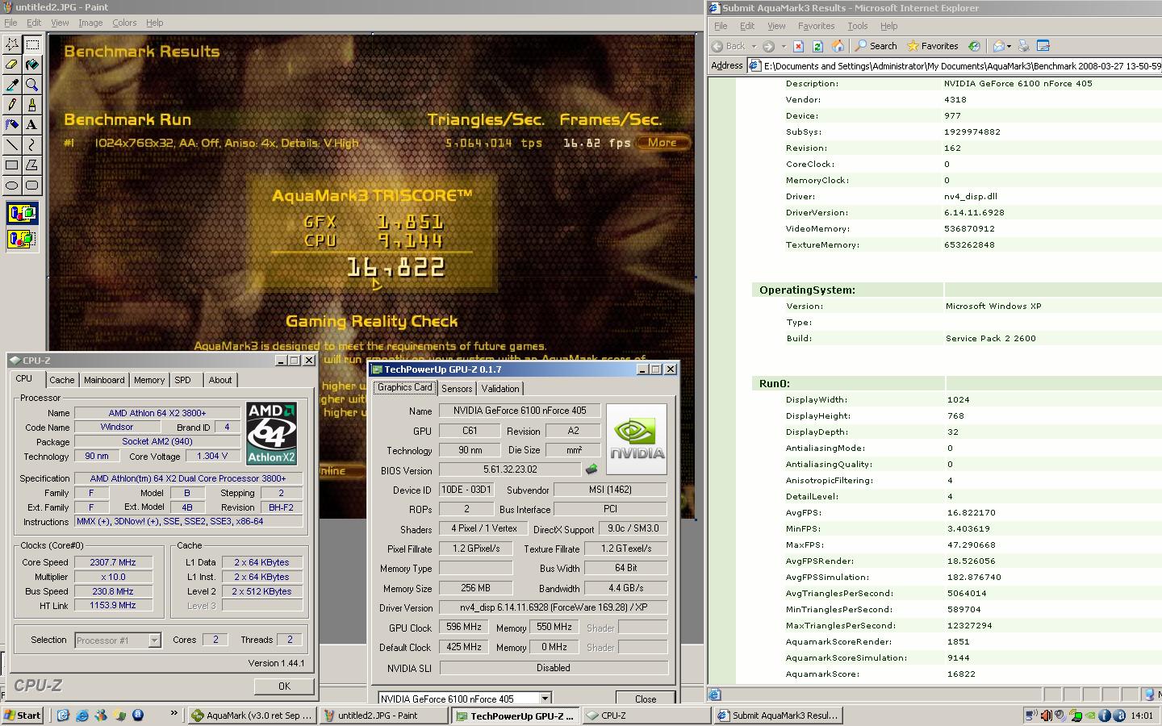Open the Tools menu in Internet Explorer
1162x726 pixels.
click(x=858, y=26)
